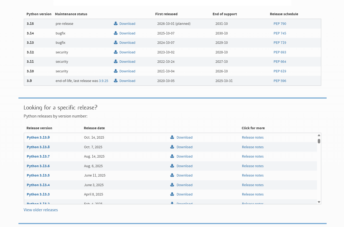View Release notes for Python 3.13.9
The image size is (344, 227).
253,138
